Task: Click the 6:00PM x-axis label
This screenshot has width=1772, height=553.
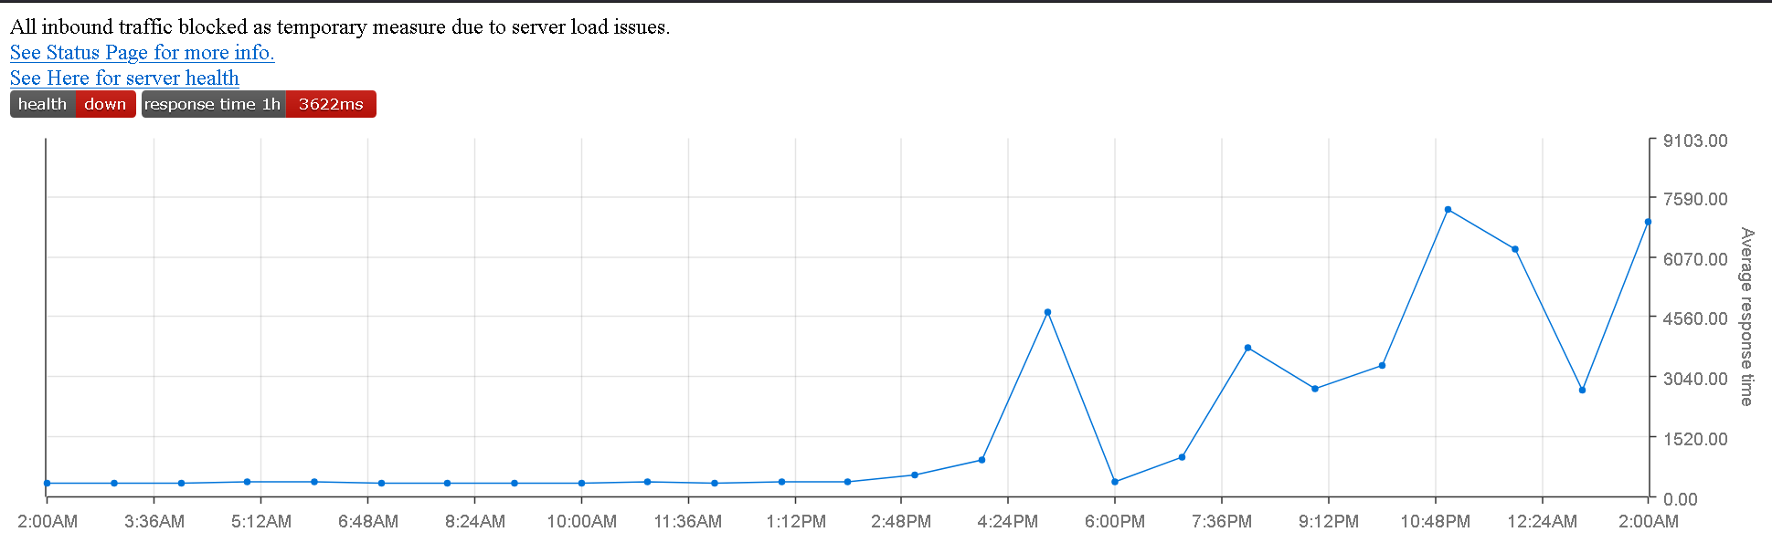Action: click(x=1115, y=522)
